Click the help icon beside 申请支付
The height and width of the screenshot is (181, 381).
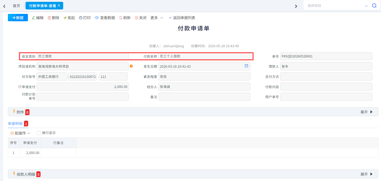point(19,87)
